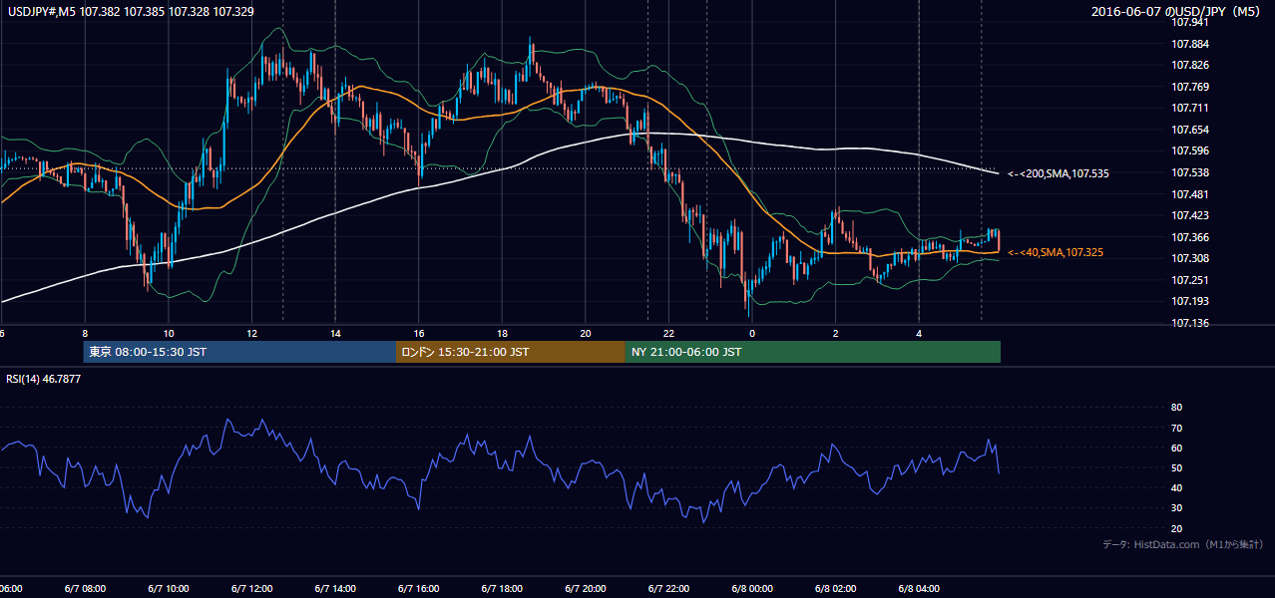Click price axis value 107.654
1275x598 pixels.
[x=1189, y=130]
